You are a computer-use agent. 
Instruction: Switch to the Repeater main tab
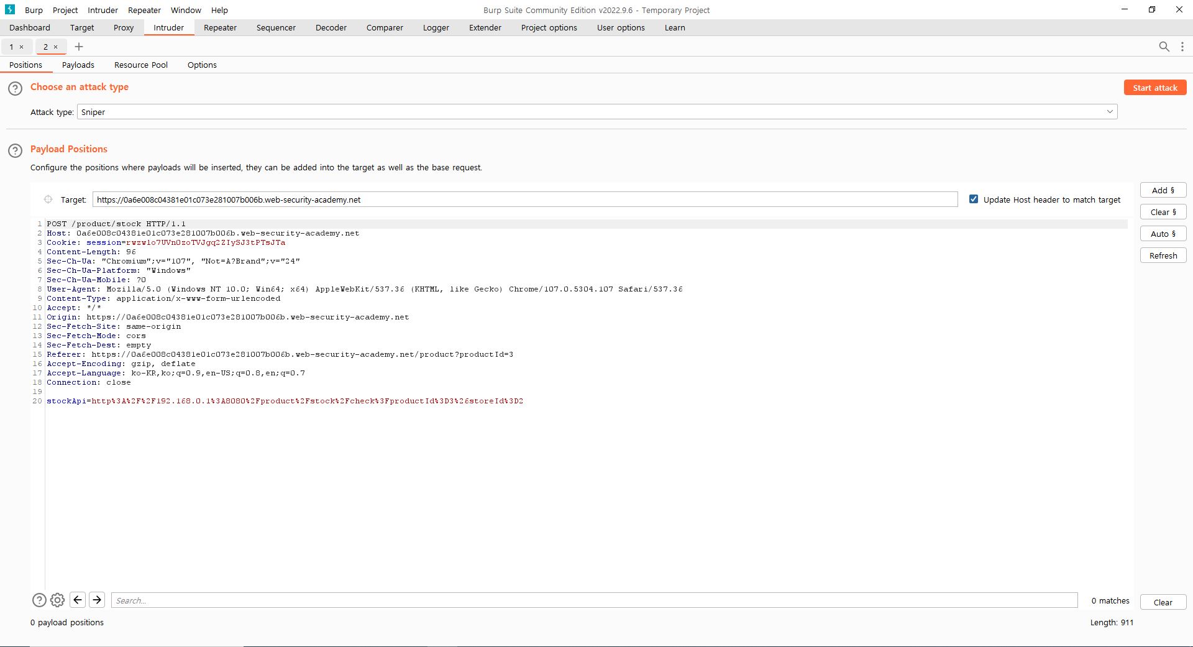click(220, 27)
